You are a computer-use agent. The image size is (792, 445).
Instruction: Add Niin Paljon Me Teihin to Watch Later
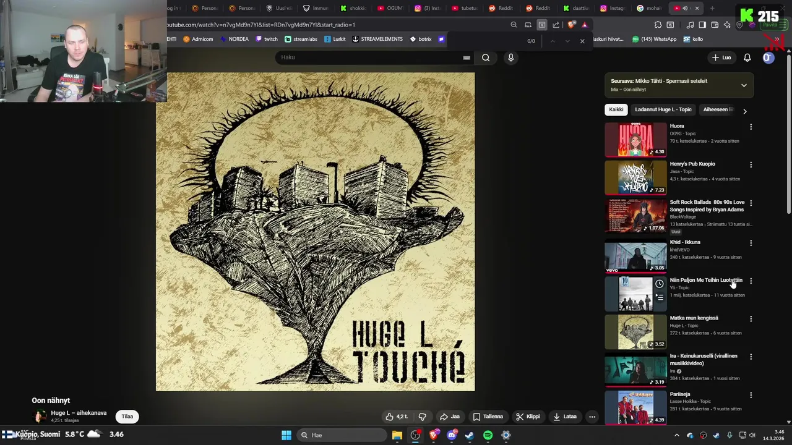pos(660,284)
